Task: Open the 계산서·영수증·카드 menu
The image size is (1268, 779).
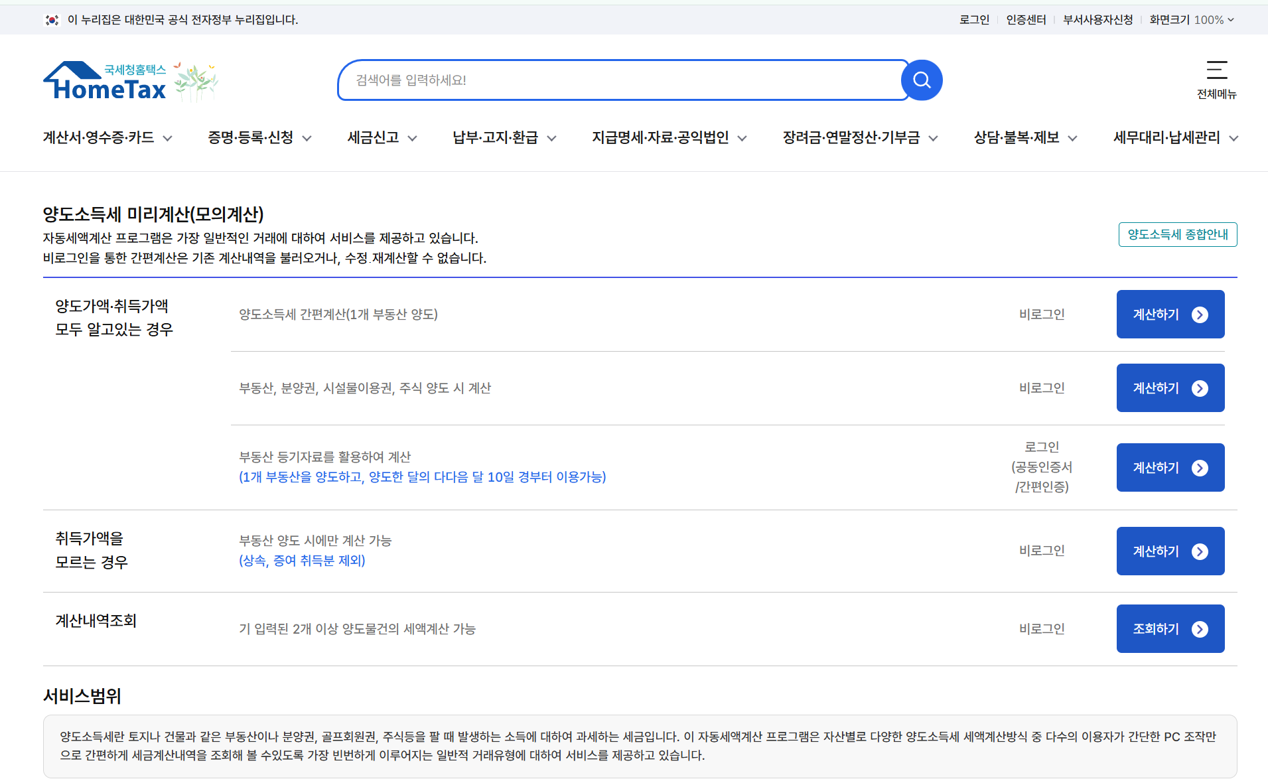Action: pos(107,137)
